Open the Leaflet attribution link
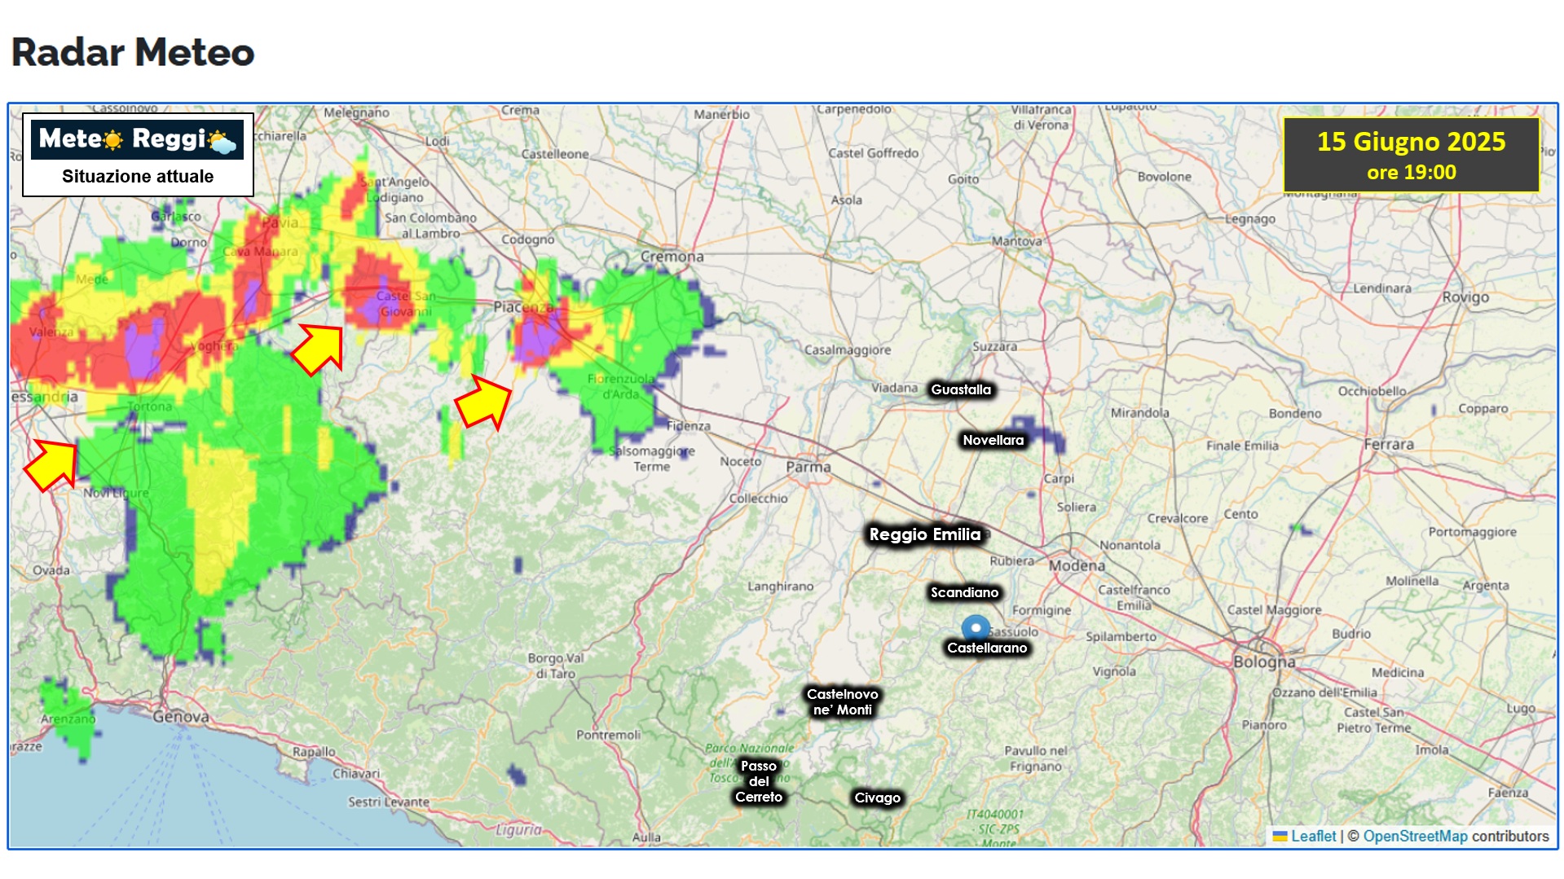 1313,837
